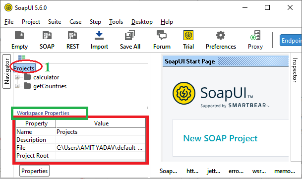Minimize the SoapUI window
Image resolution: width=302 pixels, height=179 pixels.
245,8
